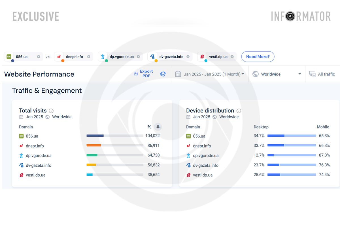Click the dv-gazeta.info favicon

[152, 56]
